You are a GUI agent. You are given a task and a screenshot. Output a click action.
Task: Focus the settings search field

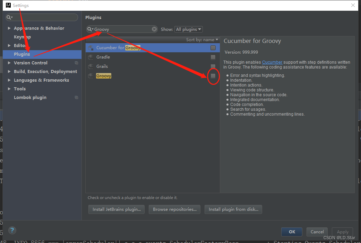(x=42, y=17)
